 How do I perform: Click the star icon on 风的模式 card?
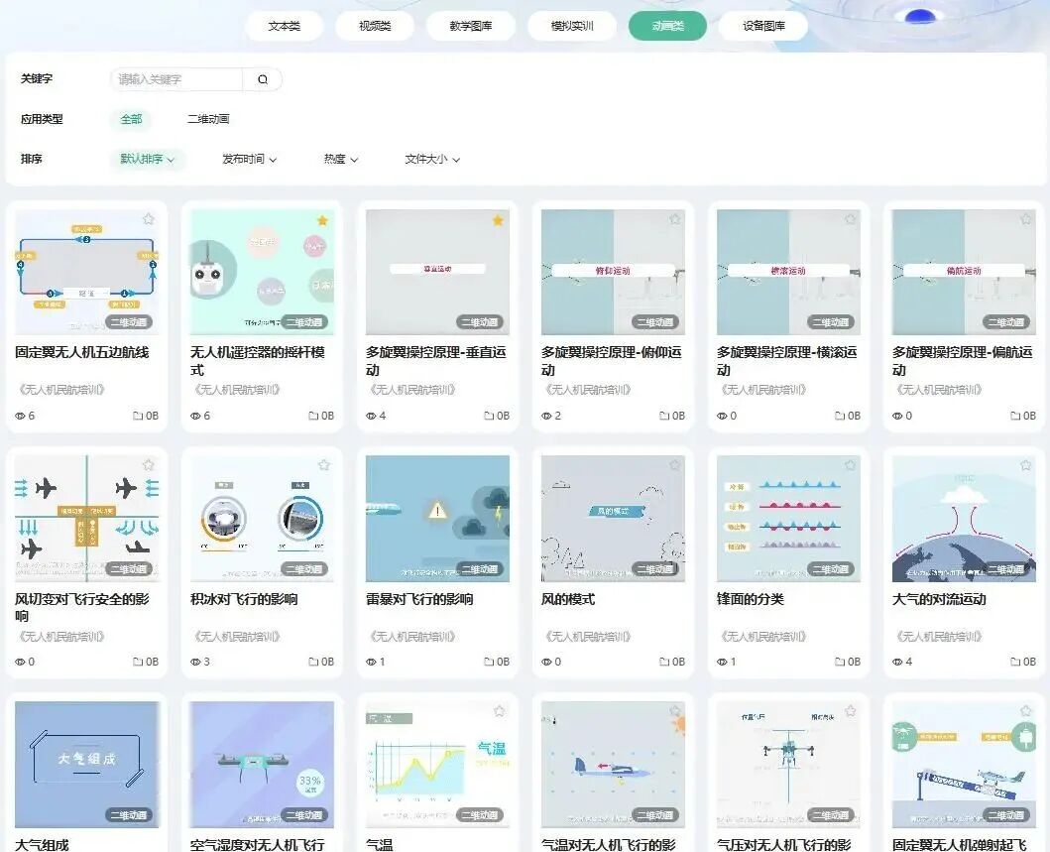(674, 465)
